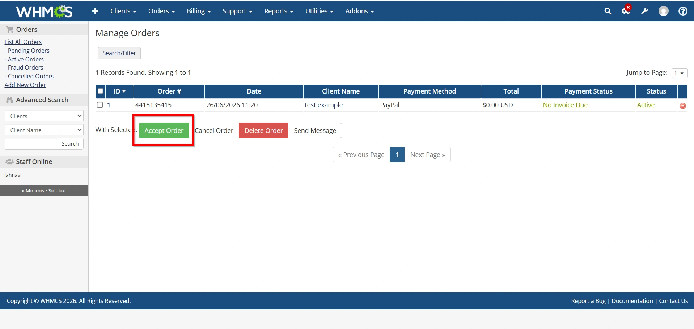Open the plus quick-add menu
The image size is (694, 329).
pos(95,11)
